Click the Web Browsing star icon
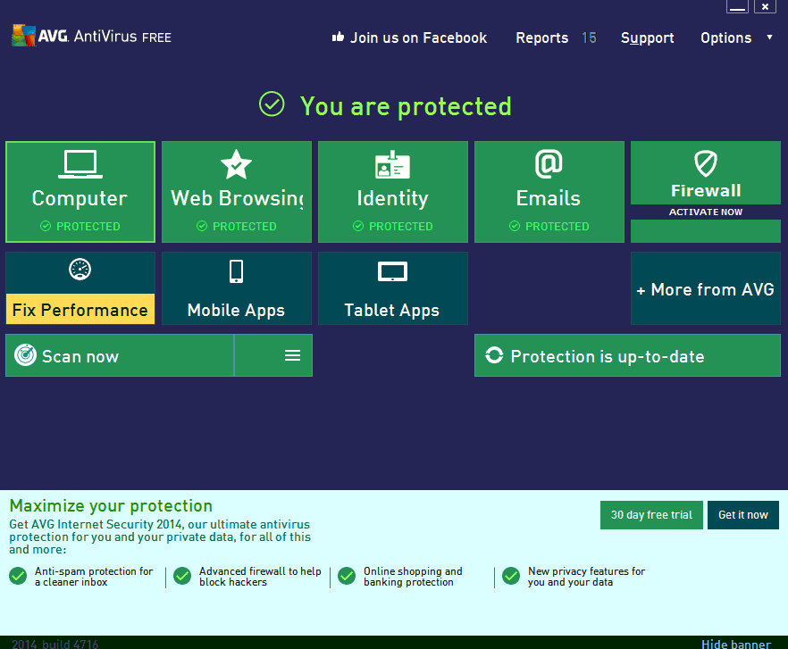This screenshot has width=788, height=649. tap(236, 163)
